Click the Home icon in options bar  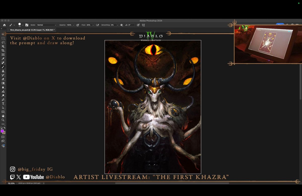[4, 25]
